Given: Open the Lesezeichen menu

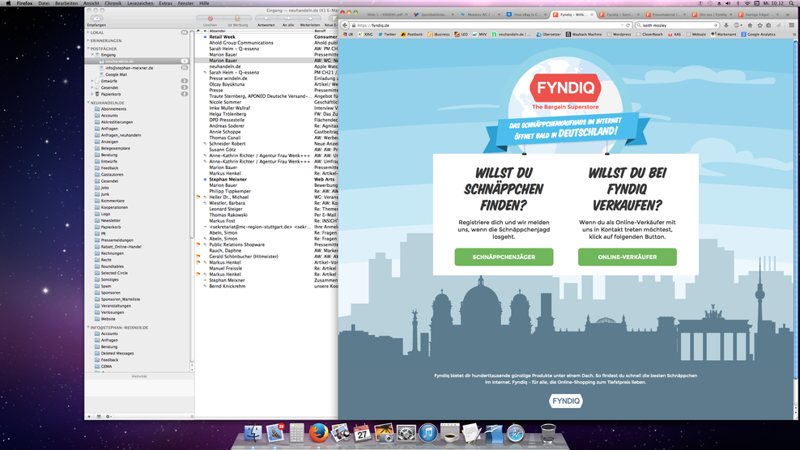Looking at the screenshot, I should pos(140,3).
